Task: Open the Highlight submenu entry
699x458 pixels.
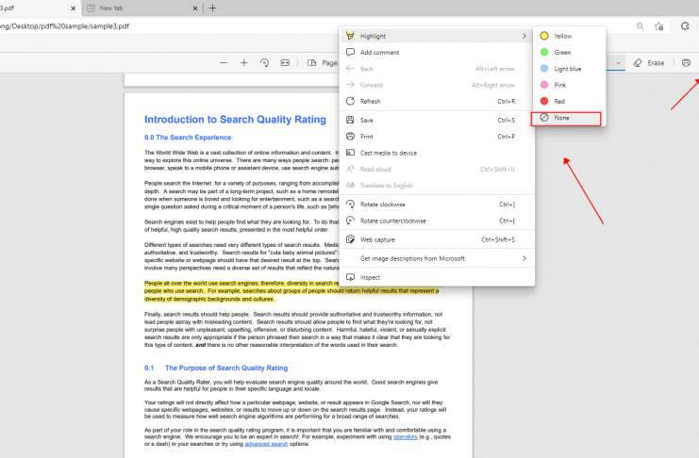Action: pos(437,36)
